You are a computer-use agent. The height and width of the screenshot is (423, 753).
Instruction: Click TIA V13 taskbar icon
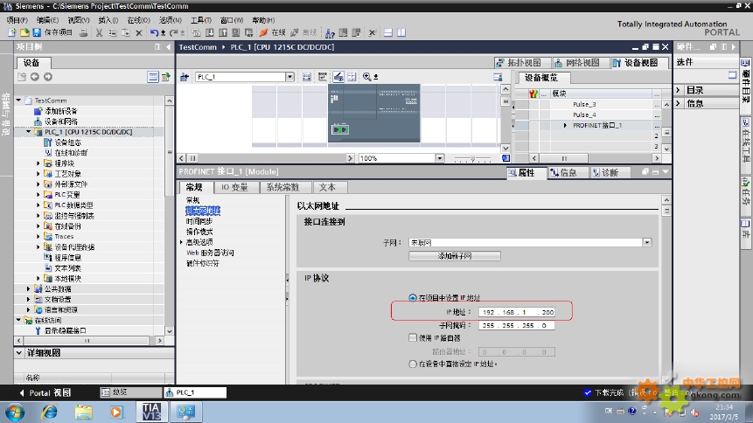pos(151,412)
